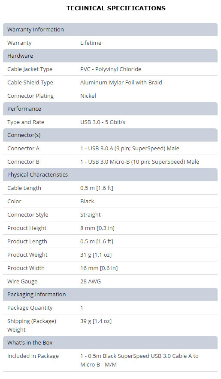
Task: Click the Technical Specifications heading
Action: point(116,8)
